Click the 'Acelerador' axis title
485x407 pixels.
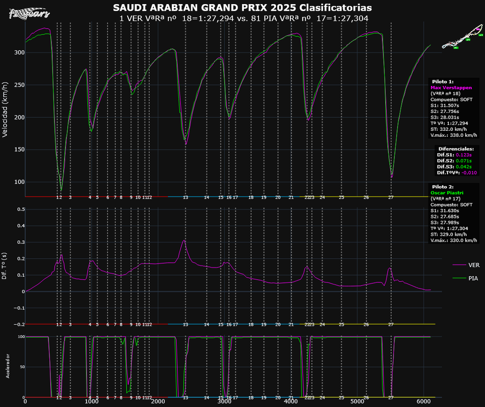pos(8,366)
